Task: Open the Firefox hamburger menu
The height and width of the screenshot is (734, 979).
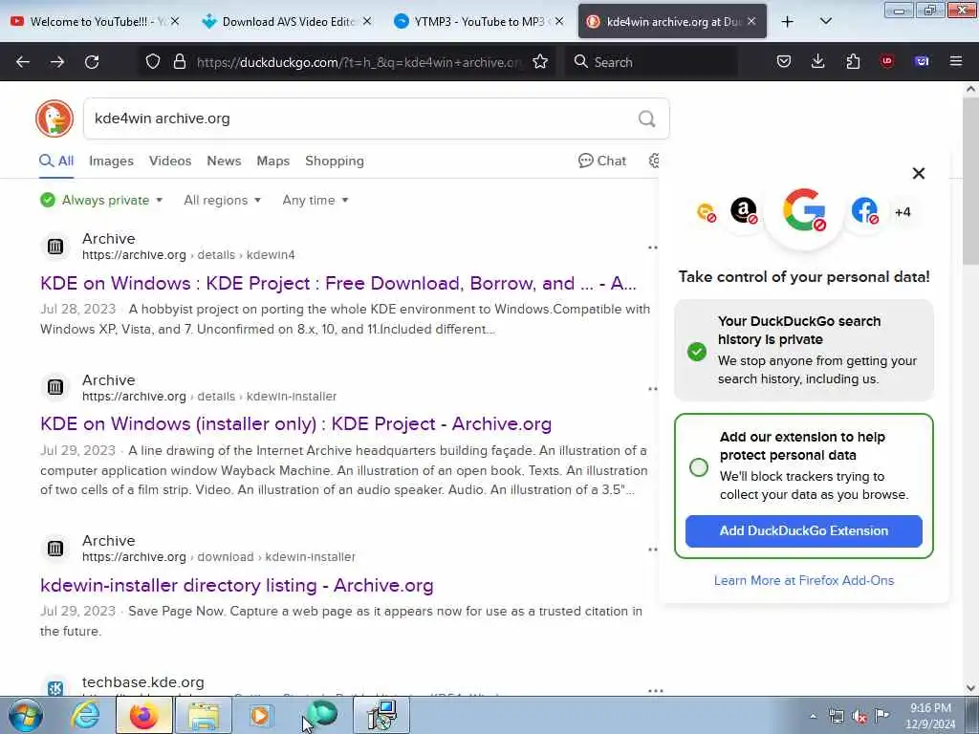Action: (x=956, y=62)
